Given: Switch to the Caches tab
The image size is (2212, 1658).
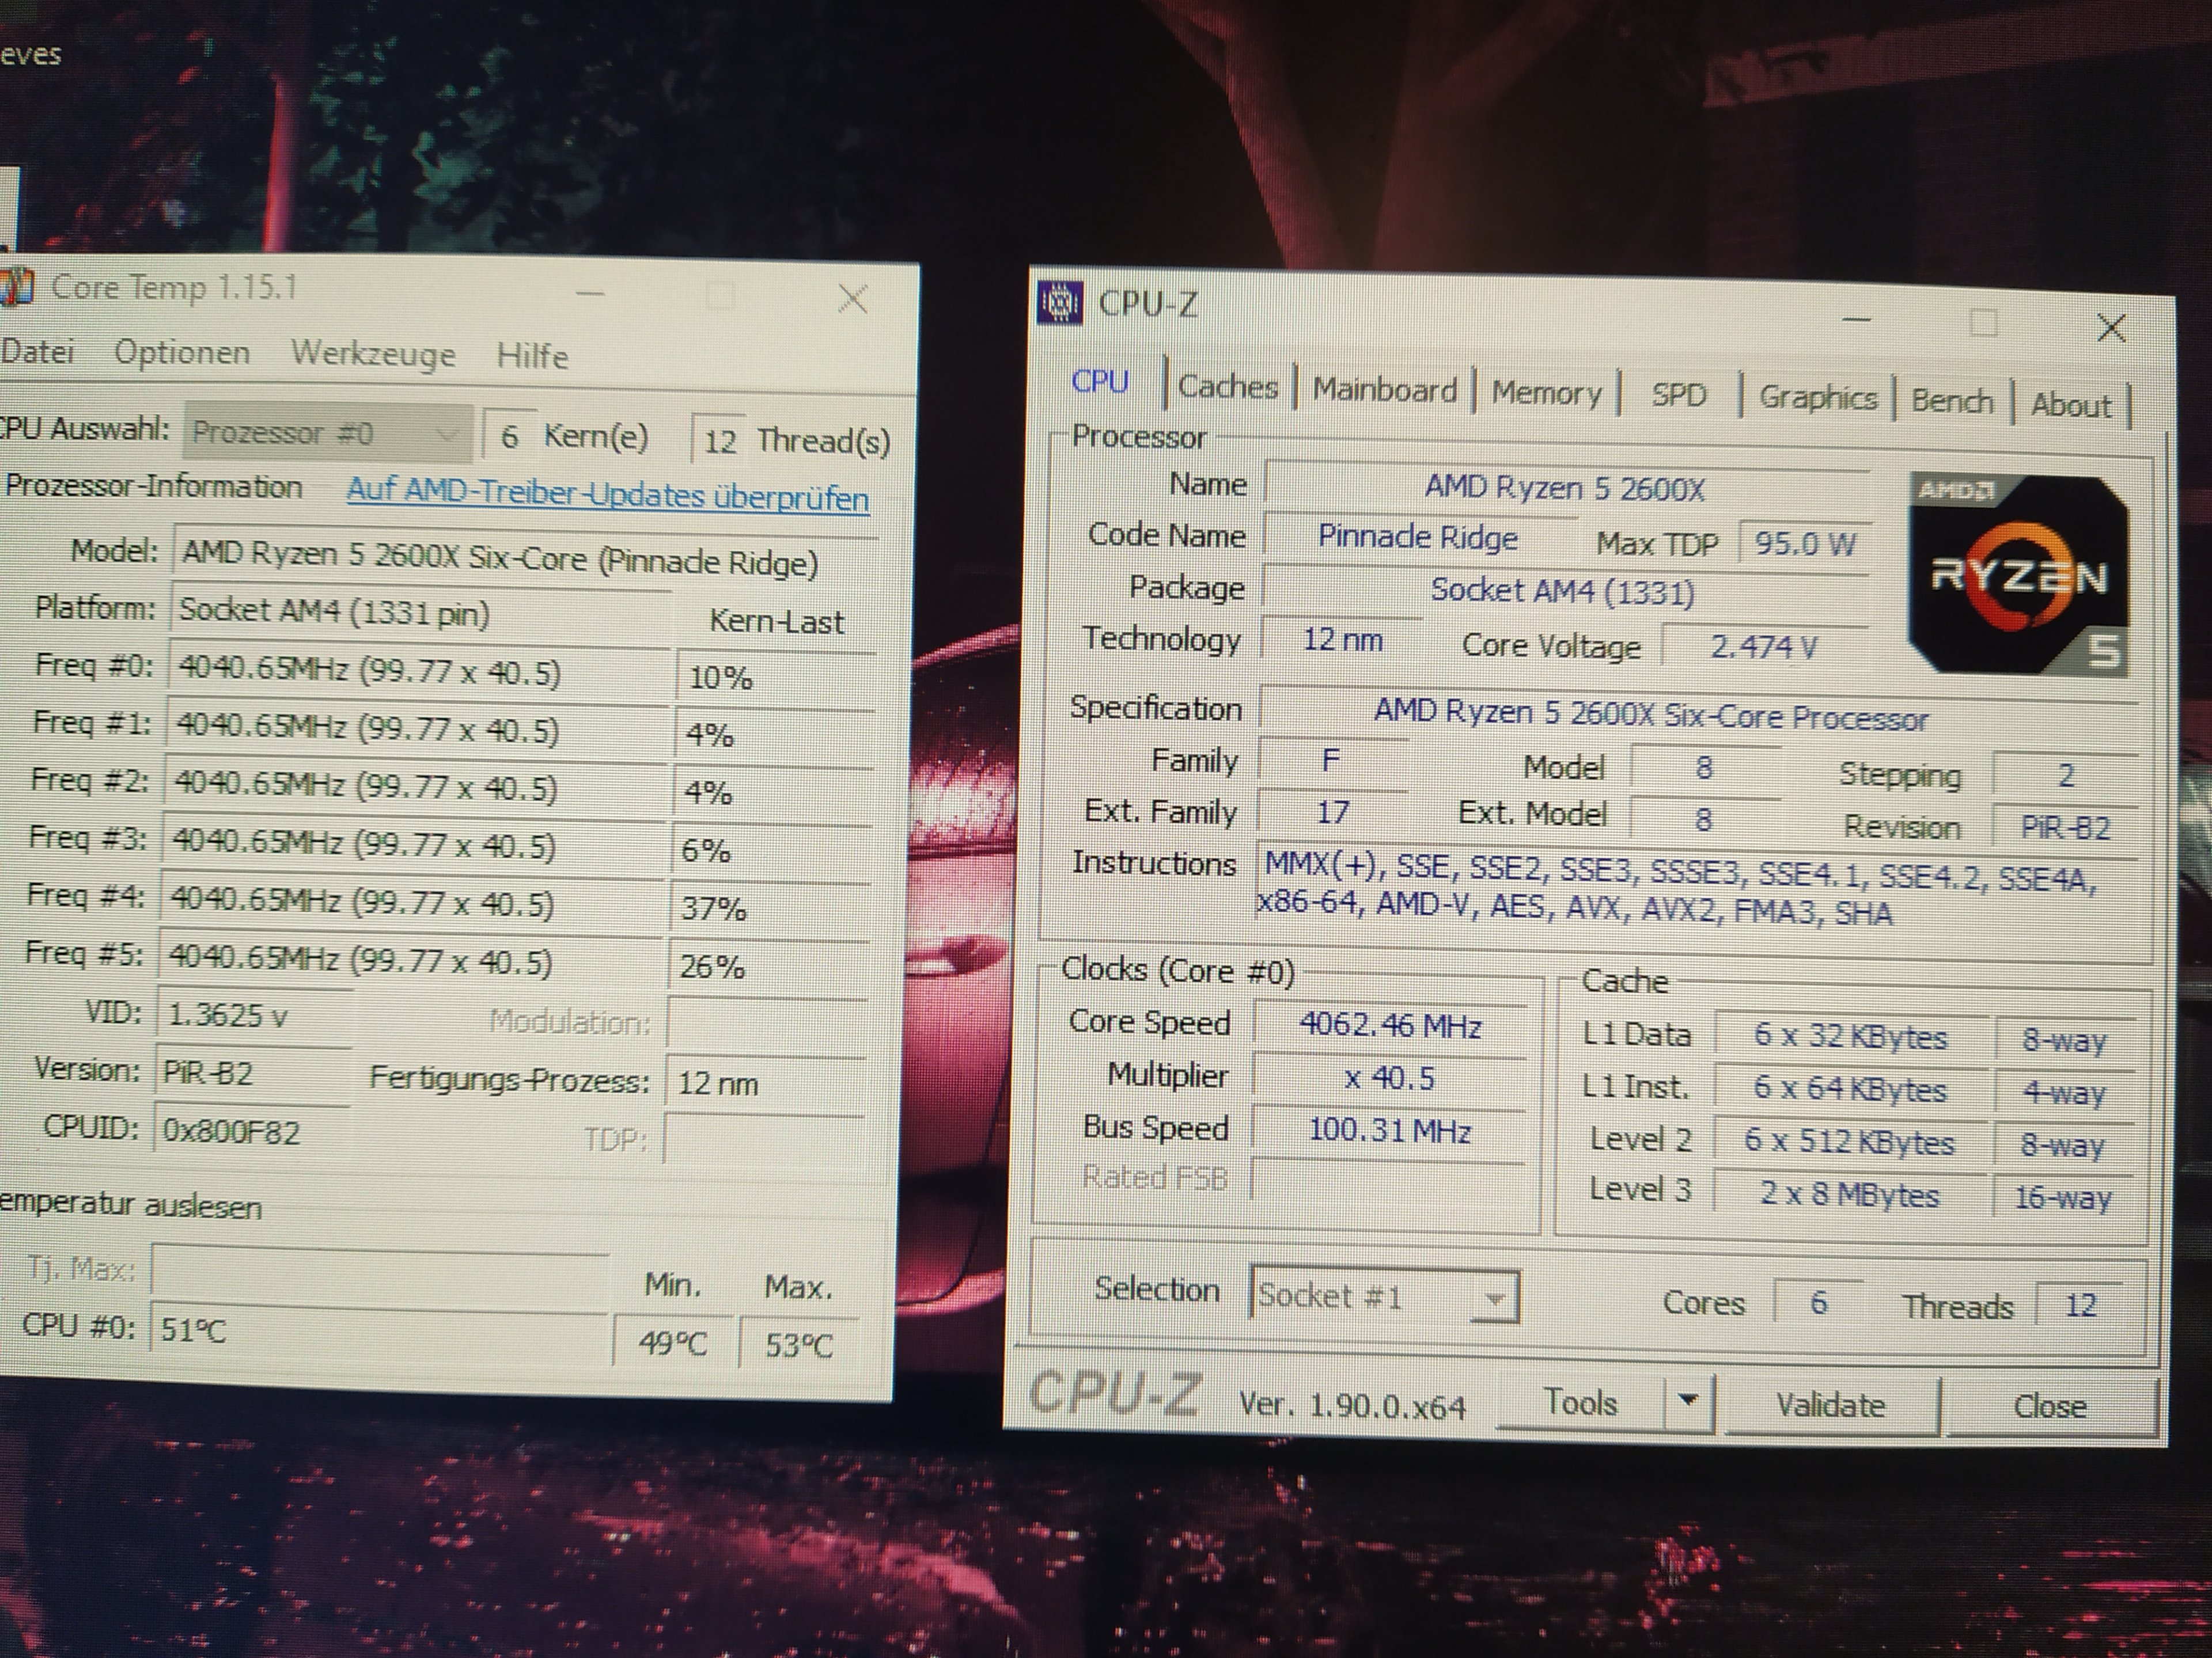Looking at the screenshot, I should coord(1228,387).
